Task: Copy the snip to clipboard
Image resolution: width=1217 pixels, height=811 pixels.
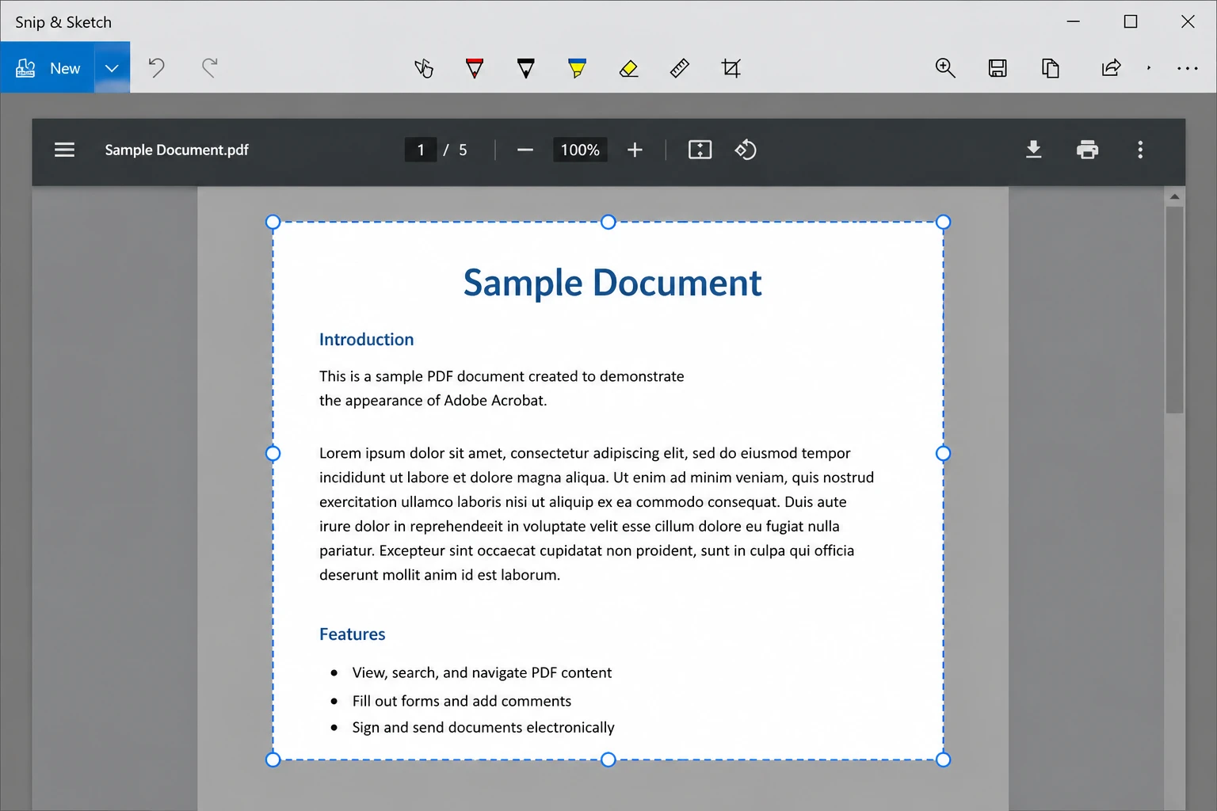Action: pos(1050,68)
